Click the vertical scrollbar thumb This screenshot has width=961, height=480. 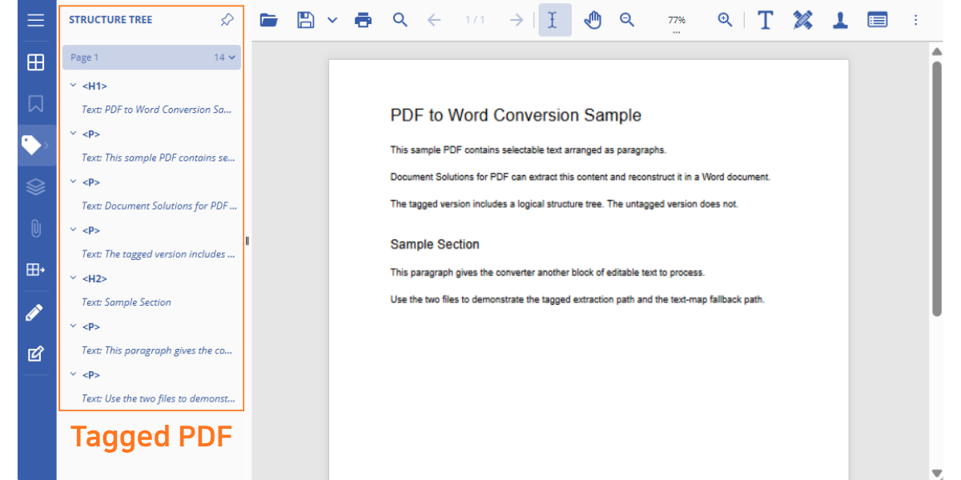[x=937, y=188]
